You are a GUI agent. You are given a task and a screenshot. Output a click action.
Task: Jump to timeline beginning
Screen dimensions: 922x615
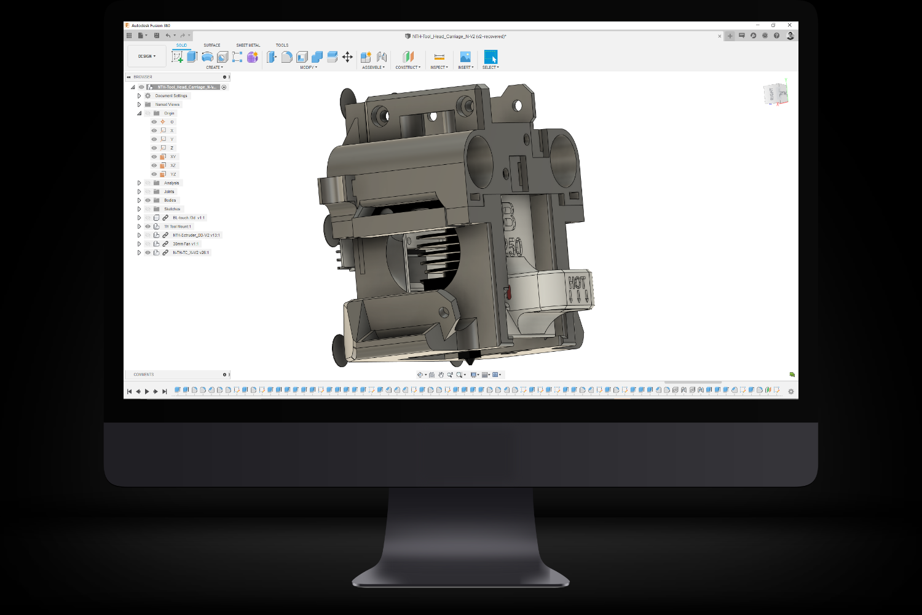129,392
